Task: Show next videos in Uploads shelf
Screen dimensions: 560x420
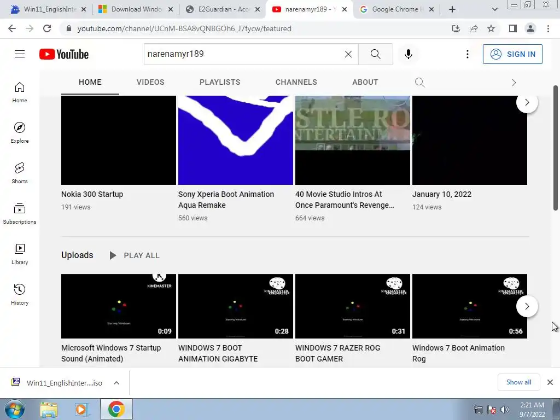Action: coord(527,306)
